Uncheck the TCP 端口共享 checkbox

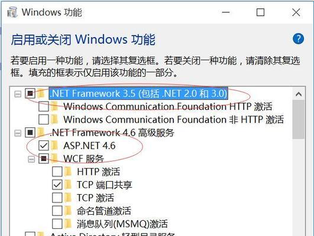coord(57,185)
